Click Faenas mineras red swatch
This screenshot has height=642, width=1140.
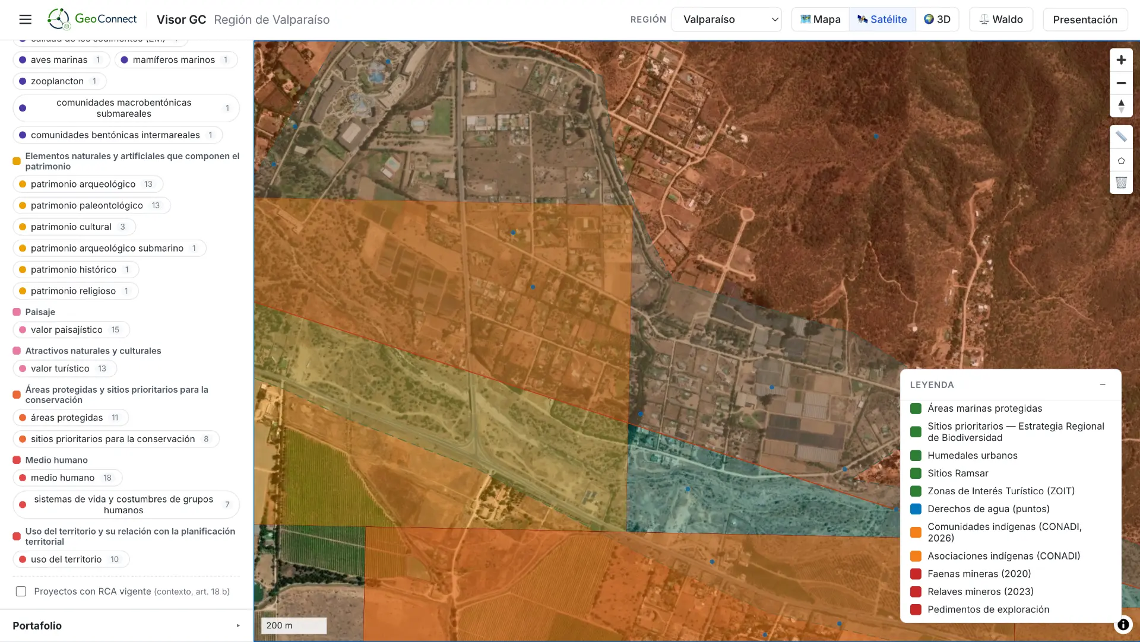click(x=916, y=574)
